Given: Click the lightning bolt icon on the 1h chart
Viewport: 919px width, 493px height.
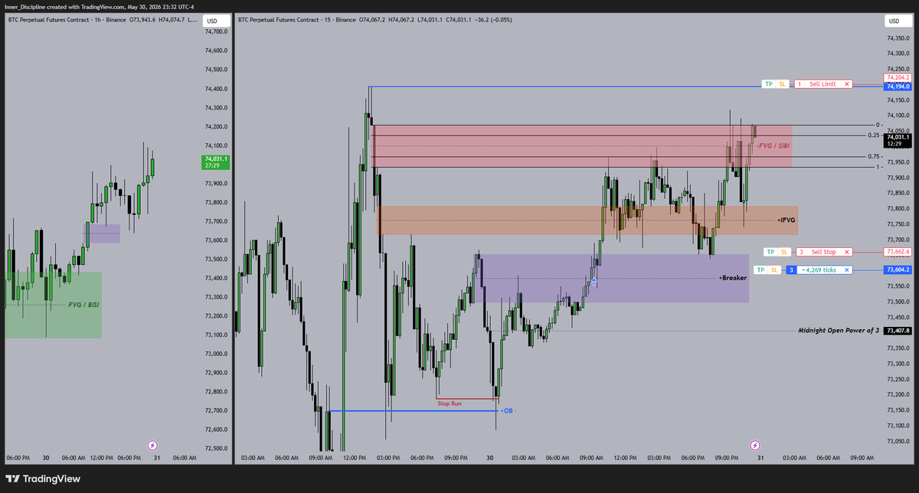Looking at the screenshot, I should (152, 445).
